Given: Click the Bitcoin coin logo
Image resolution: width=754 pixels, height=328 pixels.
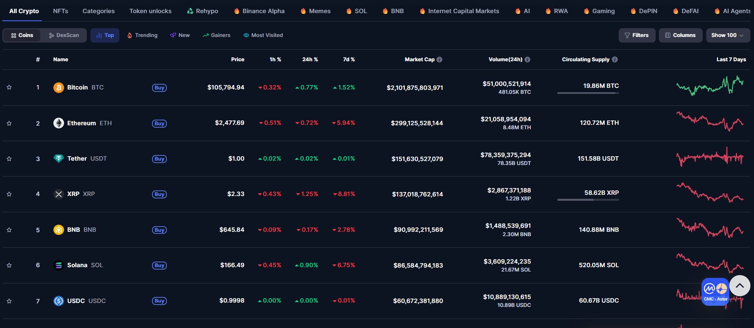Looking at the screenshot, I should (59, 87).
